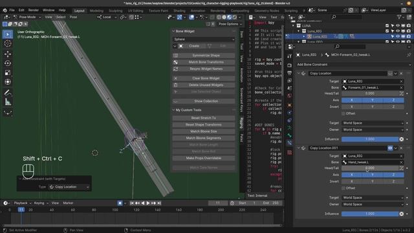Jump to timeline start frame

(x=132, y=203)
